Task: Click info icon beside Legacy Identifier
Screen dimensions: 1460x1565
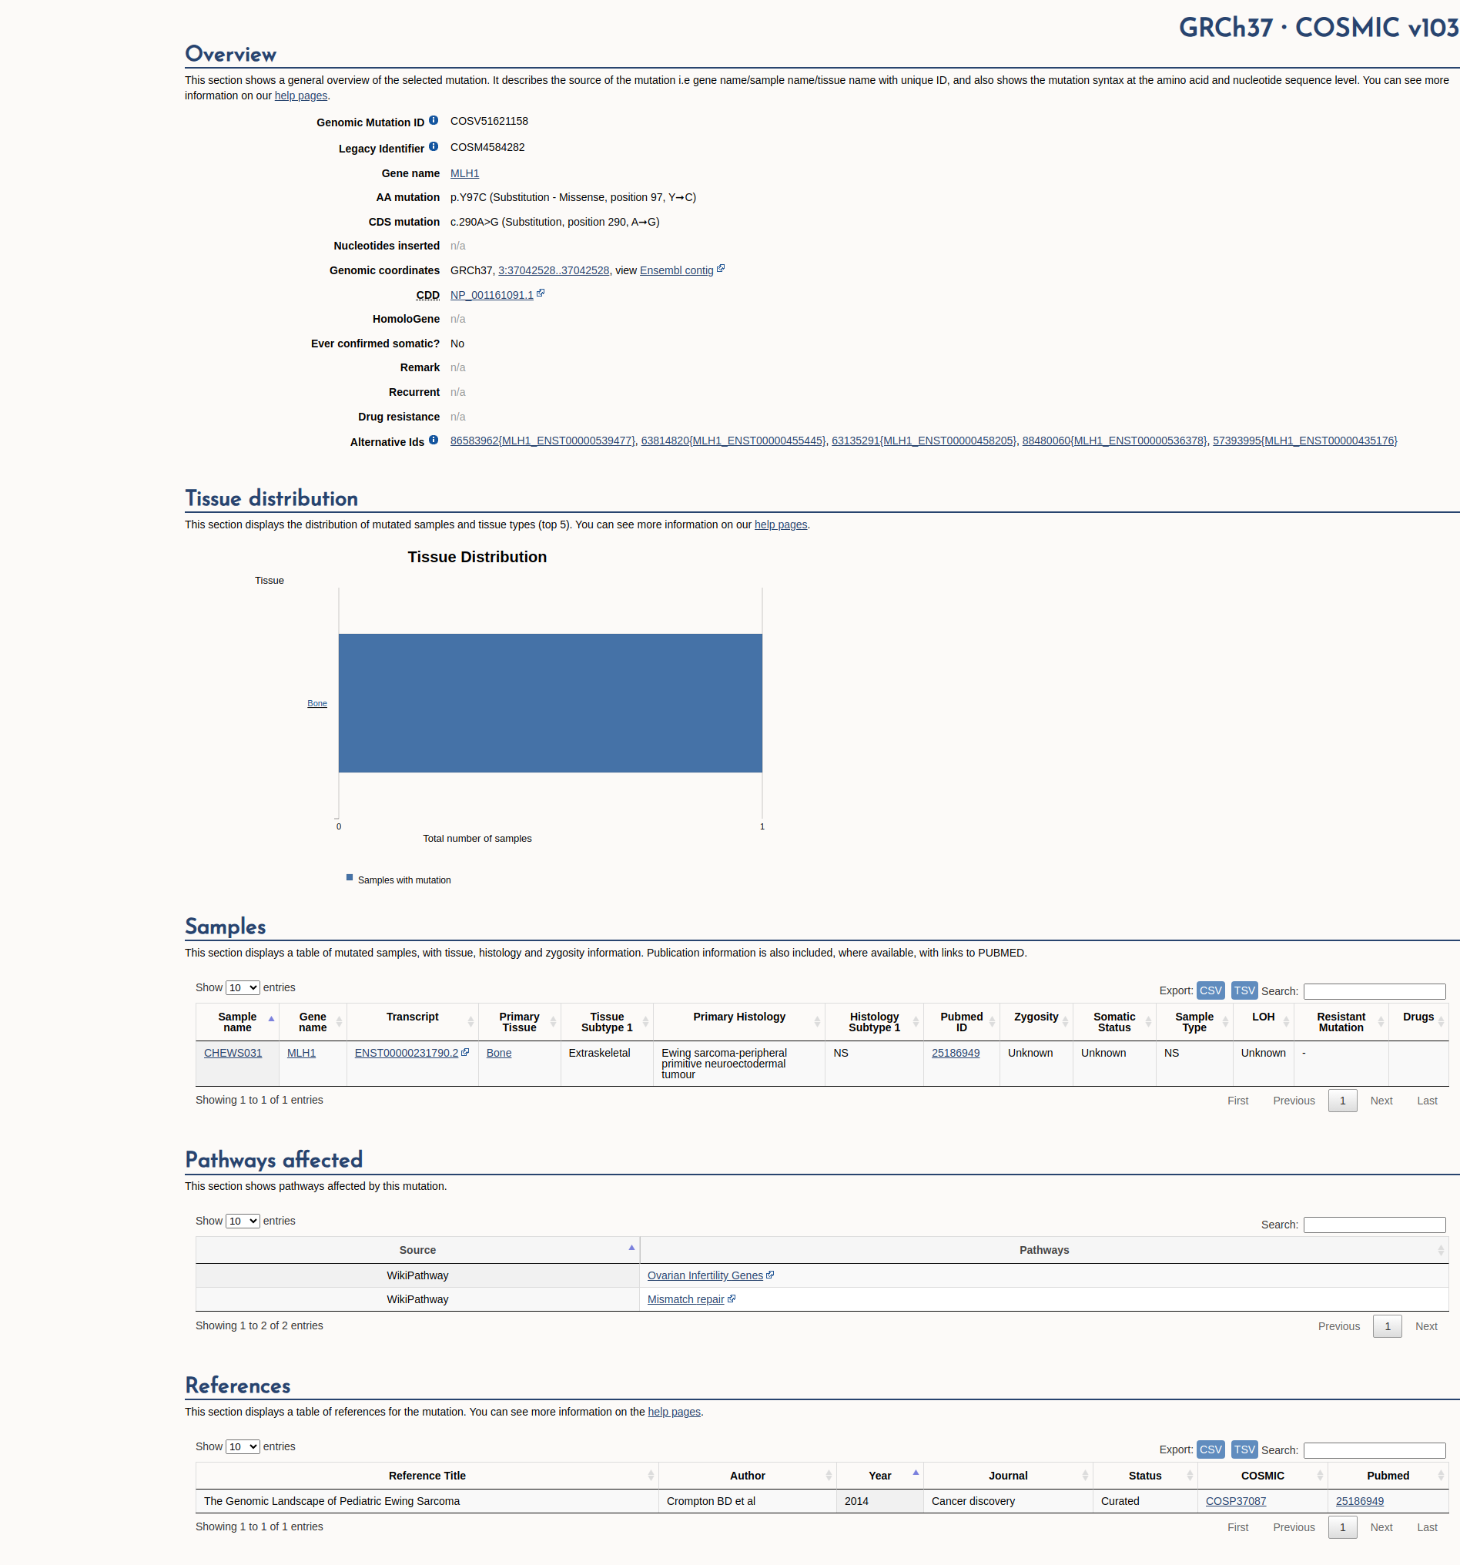Action: click(x=434, y=146)
